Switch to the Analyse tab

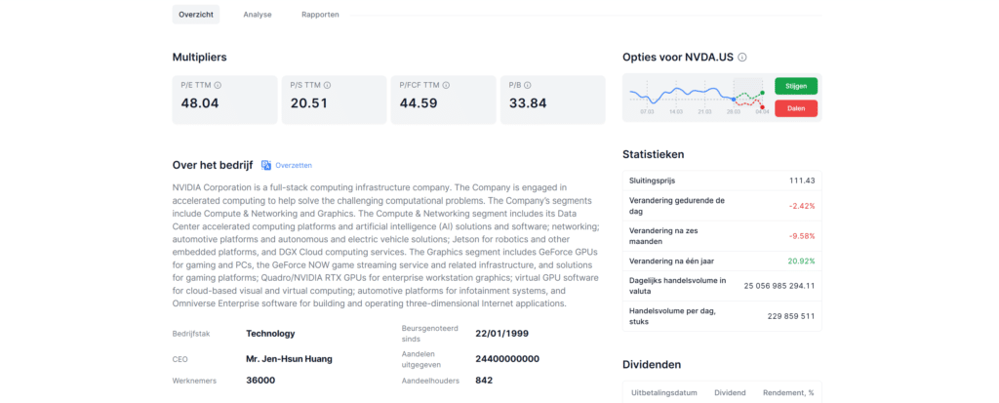[258, 15]
